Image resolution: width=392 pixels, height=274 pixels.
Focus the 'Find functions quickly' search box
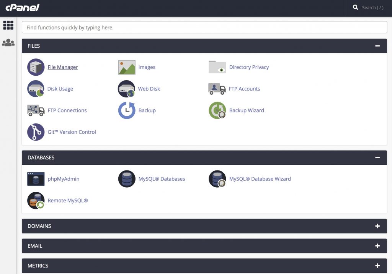tap(204, 27)
